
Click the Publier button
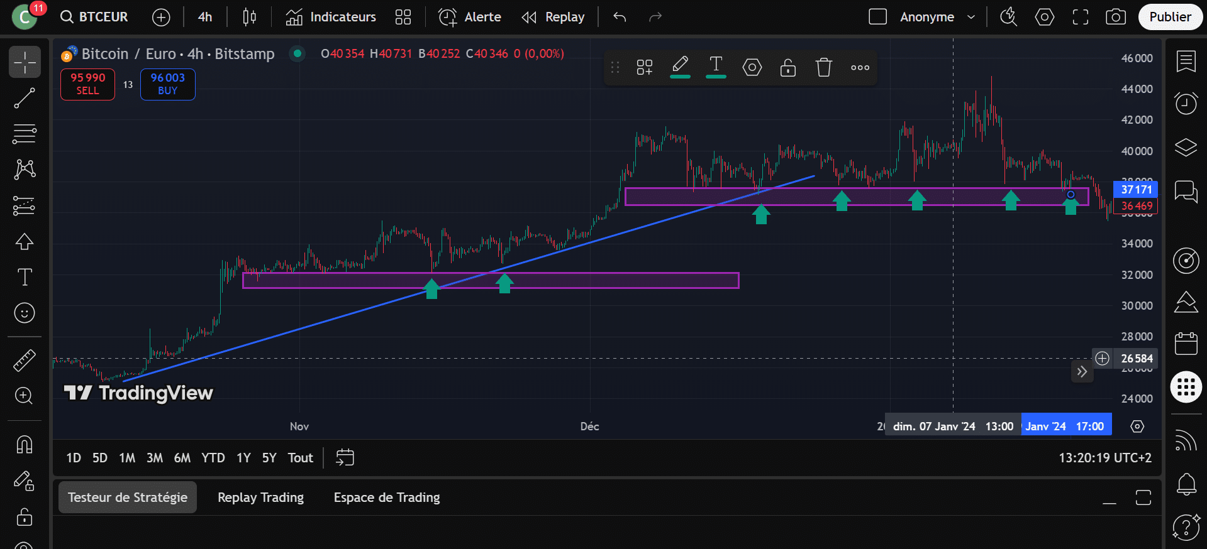click(x=1170, y=17)
